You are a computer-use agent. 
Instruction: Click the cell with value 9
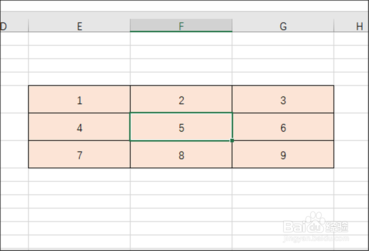283,154
